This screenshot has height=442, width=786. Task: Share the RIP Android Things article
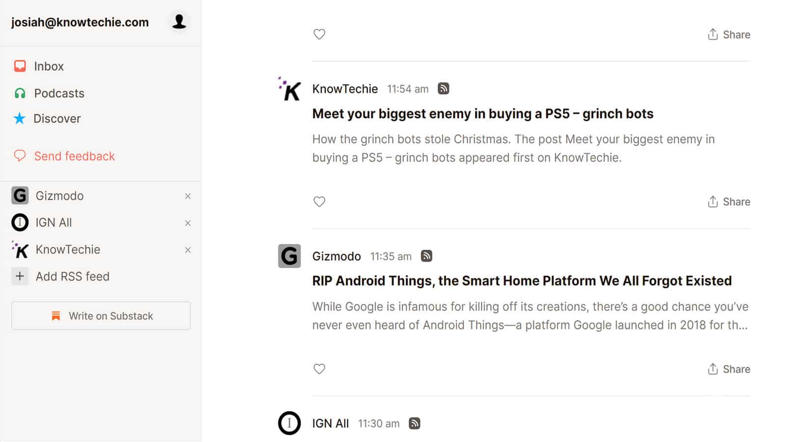tap(729, 369)
